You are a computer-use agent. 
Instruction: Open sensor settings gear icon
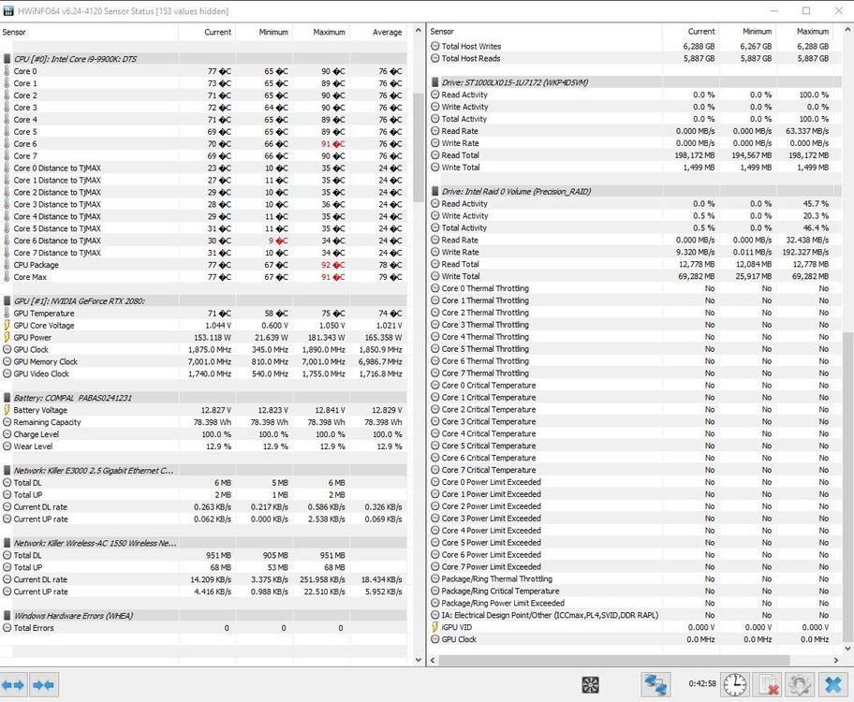click(x=799, y=684)
